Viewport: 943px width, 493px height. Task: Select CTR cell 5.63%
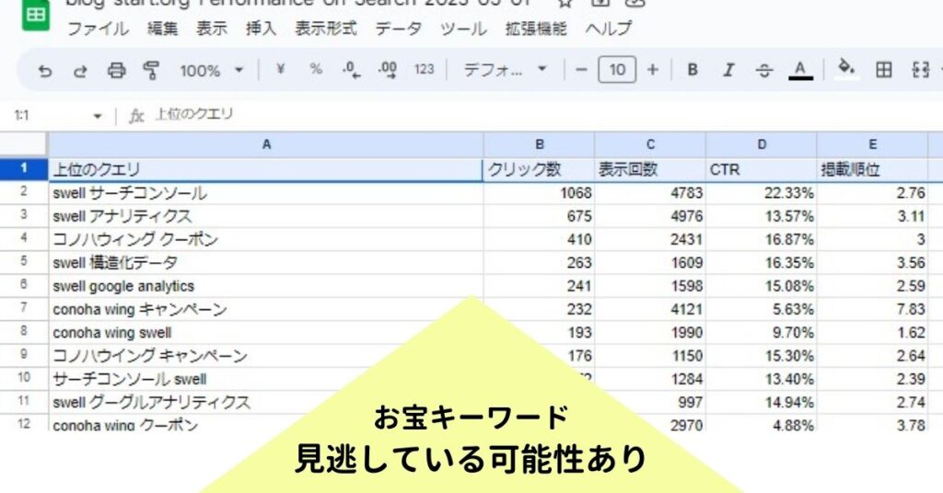[762, 309]
